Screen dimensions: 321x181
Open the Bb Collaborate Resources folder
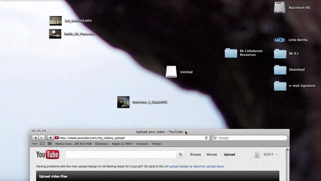231,53
